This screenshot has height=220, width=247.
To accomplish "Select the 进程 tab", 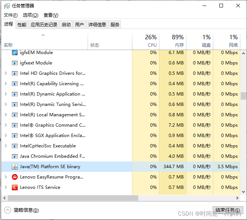I will coord(9,24).
